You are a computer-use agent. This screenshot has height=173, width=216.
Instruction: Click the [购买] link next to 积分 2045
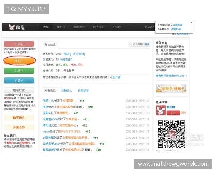[67, 54]
